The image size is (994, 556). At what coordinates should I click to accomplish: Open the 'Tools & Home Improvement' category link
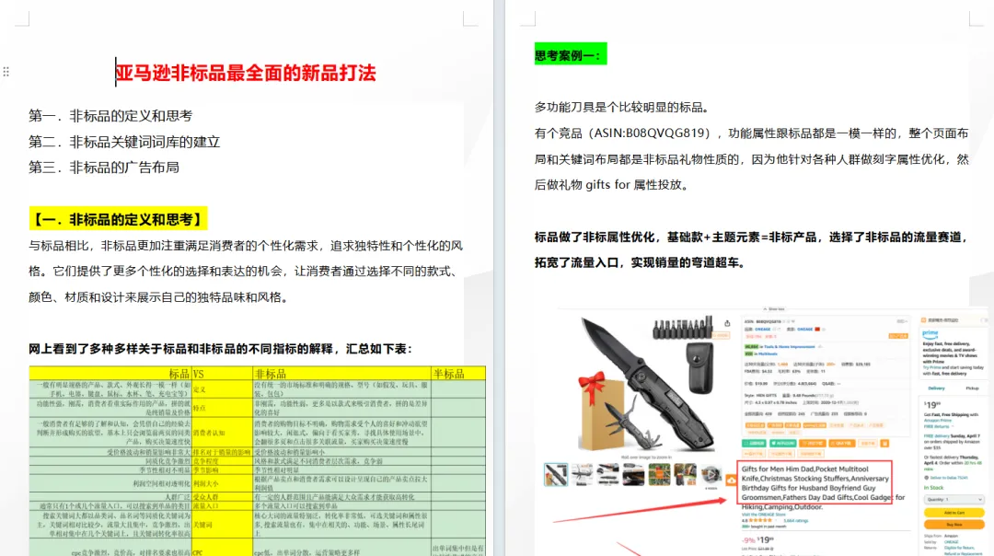point(788,347)
